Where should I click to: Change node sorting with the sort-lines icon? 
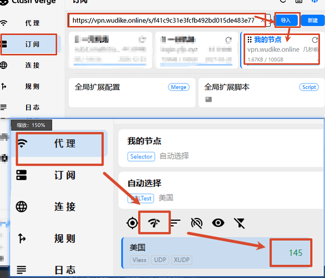[x=176, y=223]
